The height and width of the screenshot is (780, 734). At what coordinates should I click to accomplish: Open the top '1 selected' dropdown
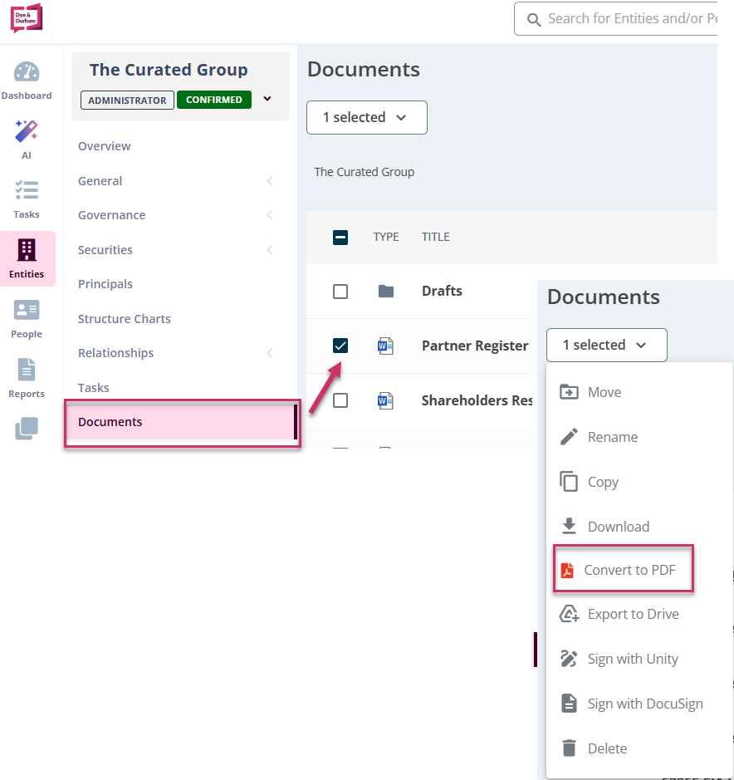(367, 117)
